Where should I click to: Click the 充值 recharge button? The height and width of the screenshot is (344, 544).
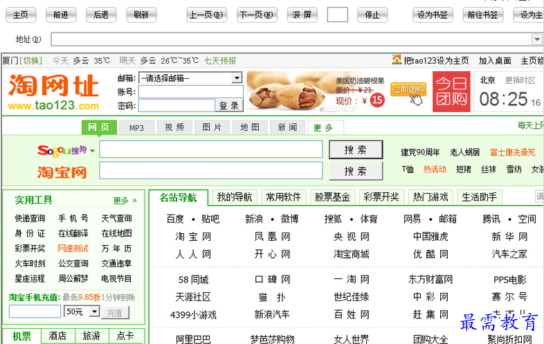(115, 313)
